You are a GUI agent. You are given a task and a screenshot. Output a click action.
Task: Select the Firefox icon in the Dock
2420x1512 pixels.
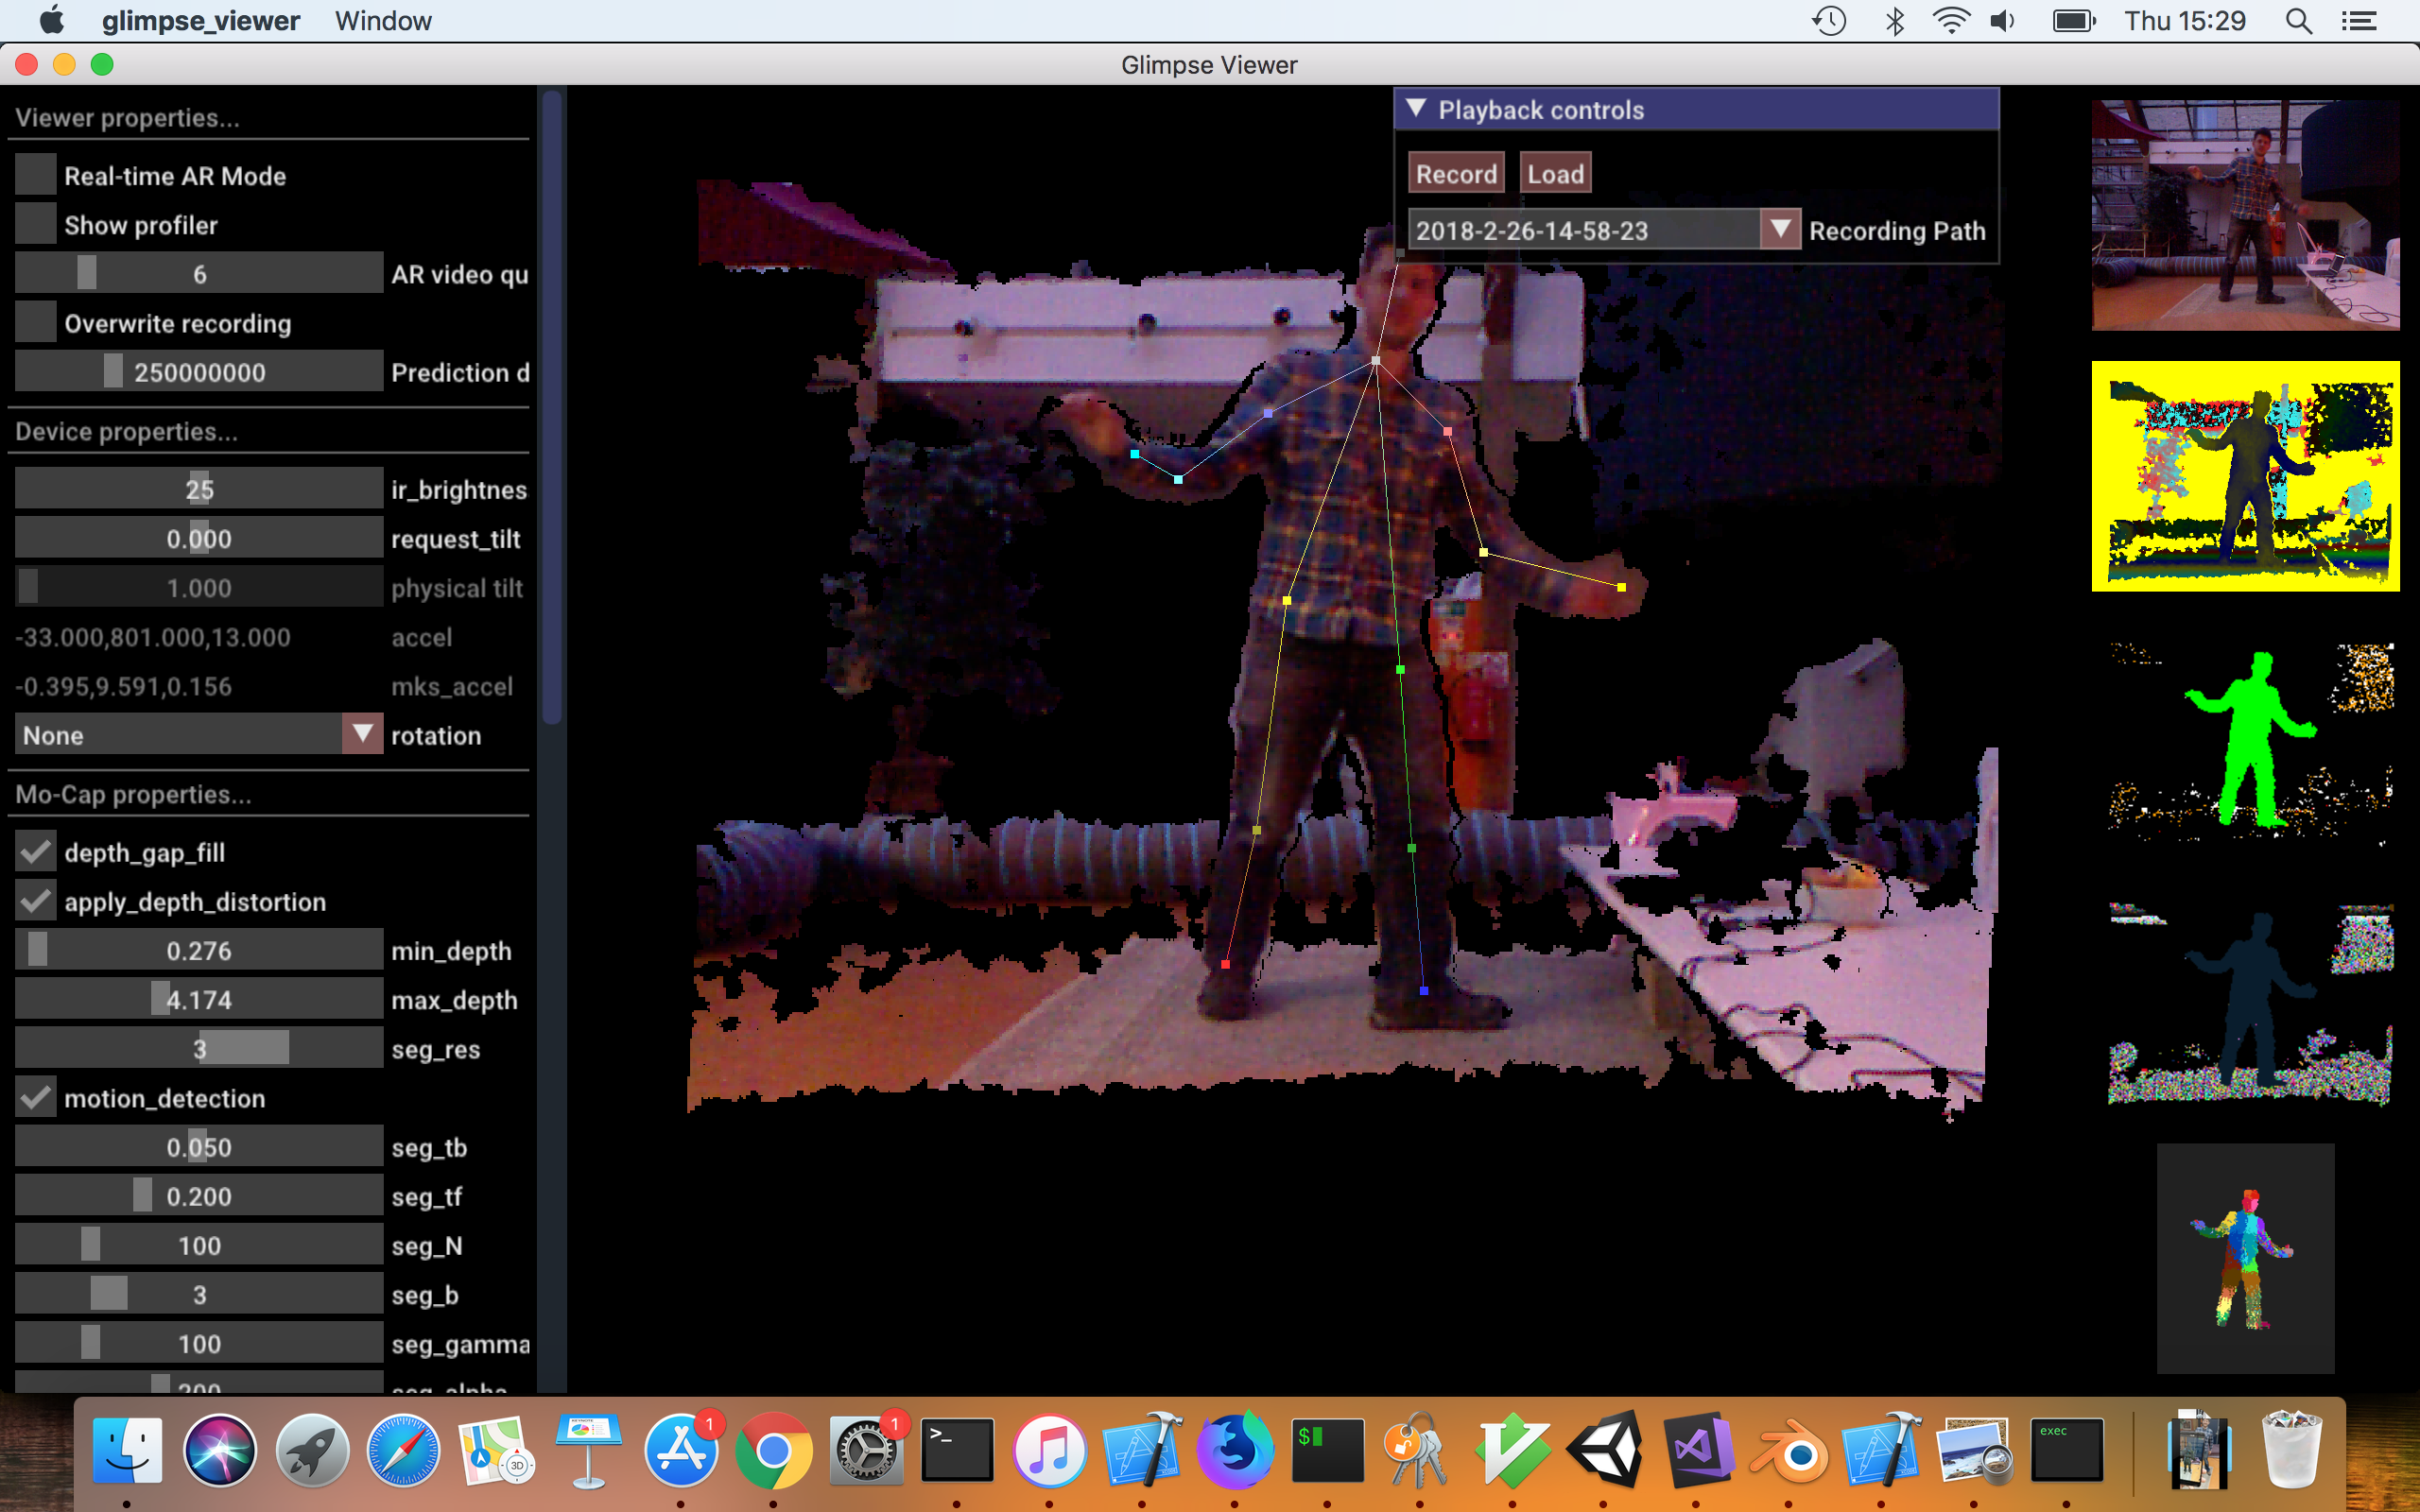[x=1234, y=1448]
